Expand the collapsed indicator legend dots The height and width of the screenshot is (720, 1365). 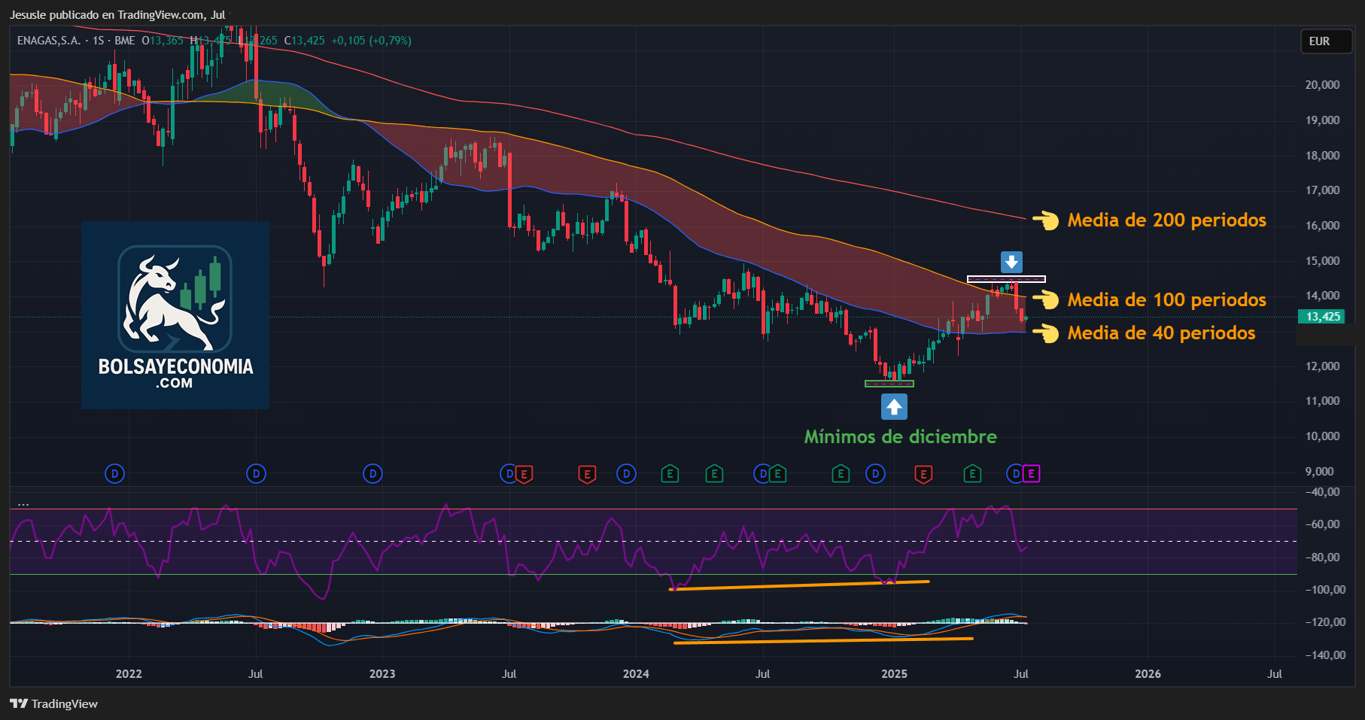(x=23, y=503)
